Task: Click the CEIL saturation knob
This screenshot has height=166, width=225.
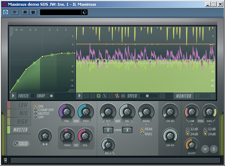Action: [85, 136]
